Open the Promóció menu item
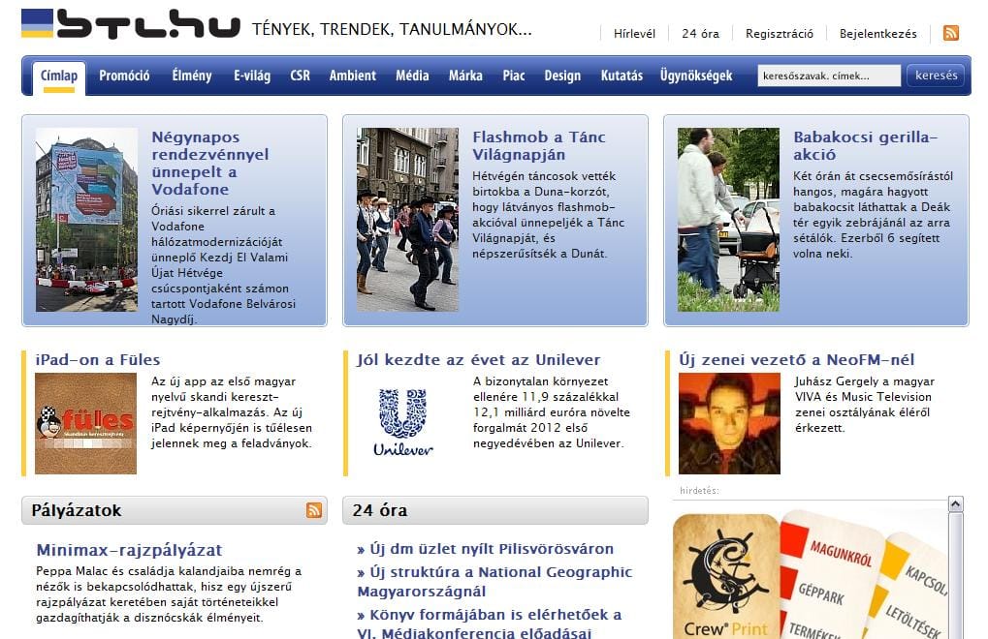Screen dimensions: 988x639 pos(124,76)
